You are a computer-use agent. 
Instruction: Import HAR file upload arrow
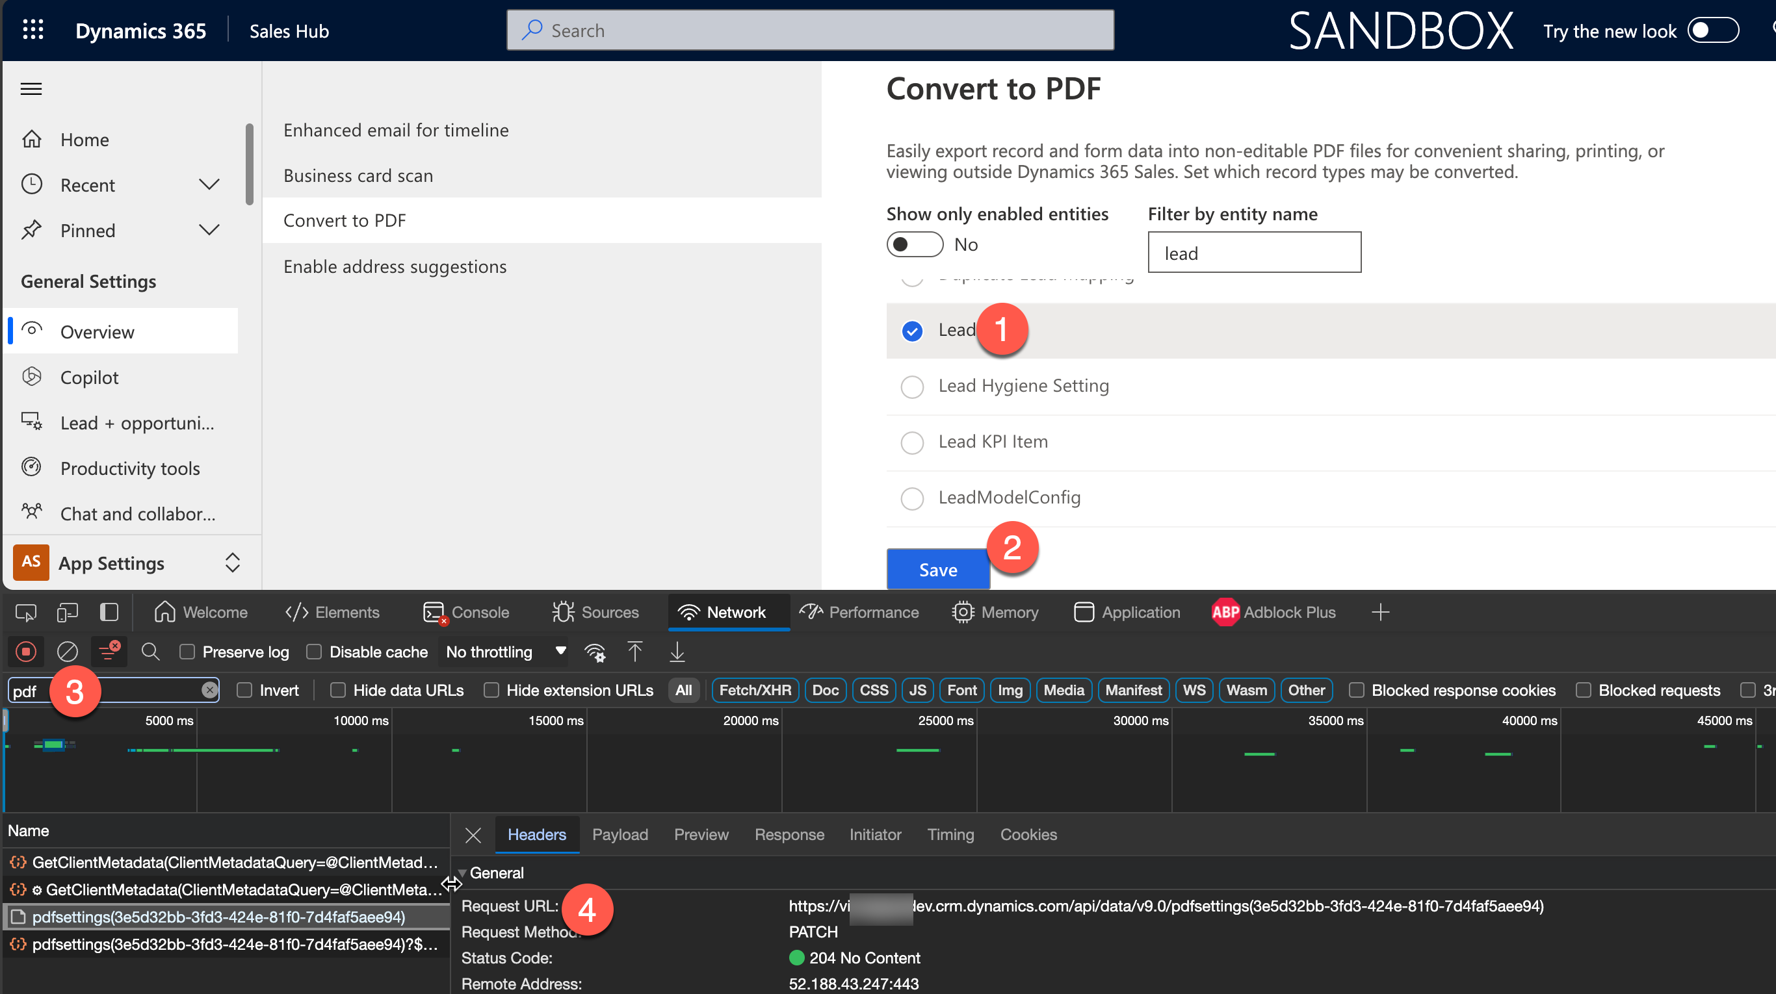point(635,652)
